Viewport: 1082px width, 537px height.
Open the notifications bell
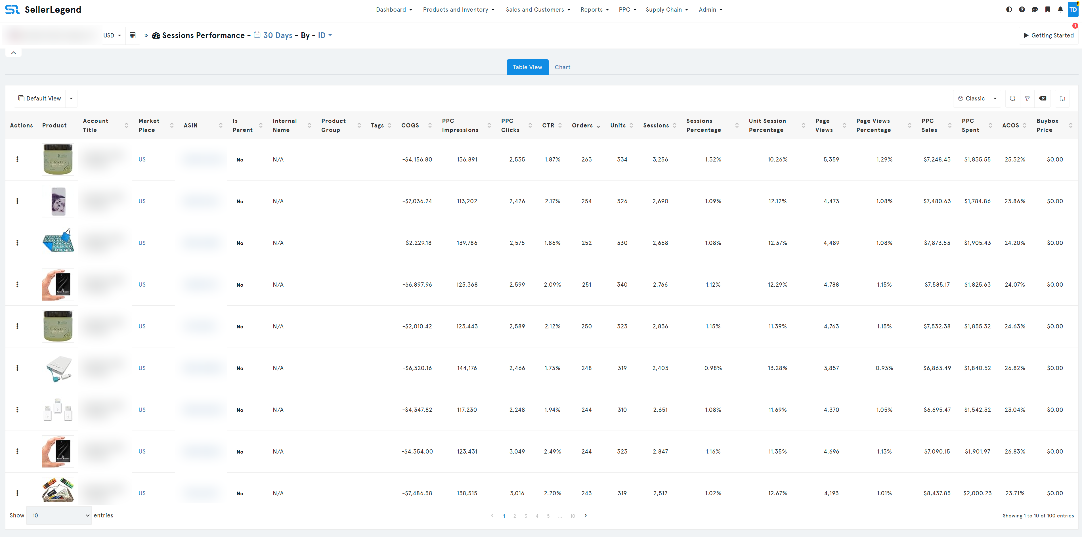[1060, 10]
